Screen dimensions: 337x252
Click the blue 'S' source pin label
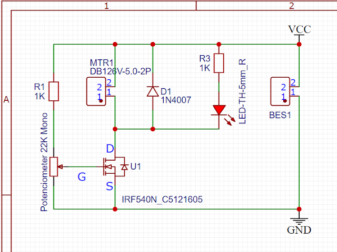[110, 186]
